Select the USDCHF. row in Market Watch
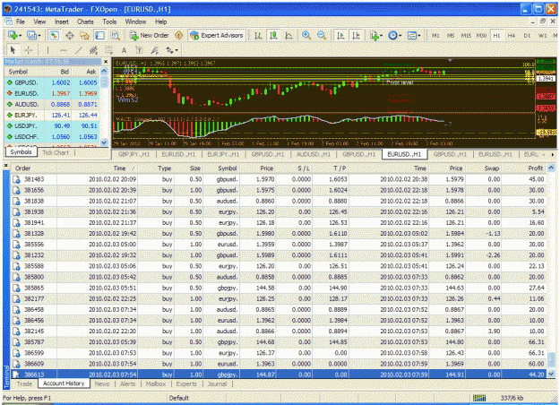The image size is (560, 405). click(x=52, y=136)
